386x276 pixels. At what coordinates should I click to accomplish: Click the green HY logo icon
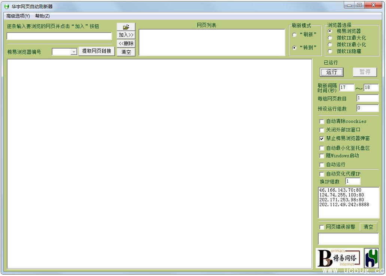[371, 258]
